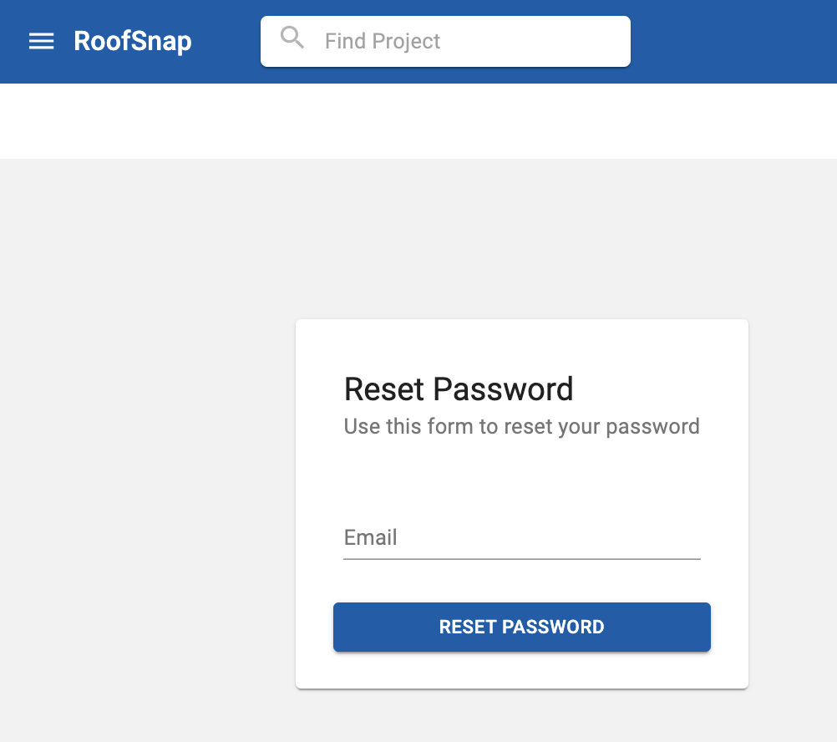Click the 'Use this form to reset your password' subtitle
837x742 pixels.
(521, 426)
